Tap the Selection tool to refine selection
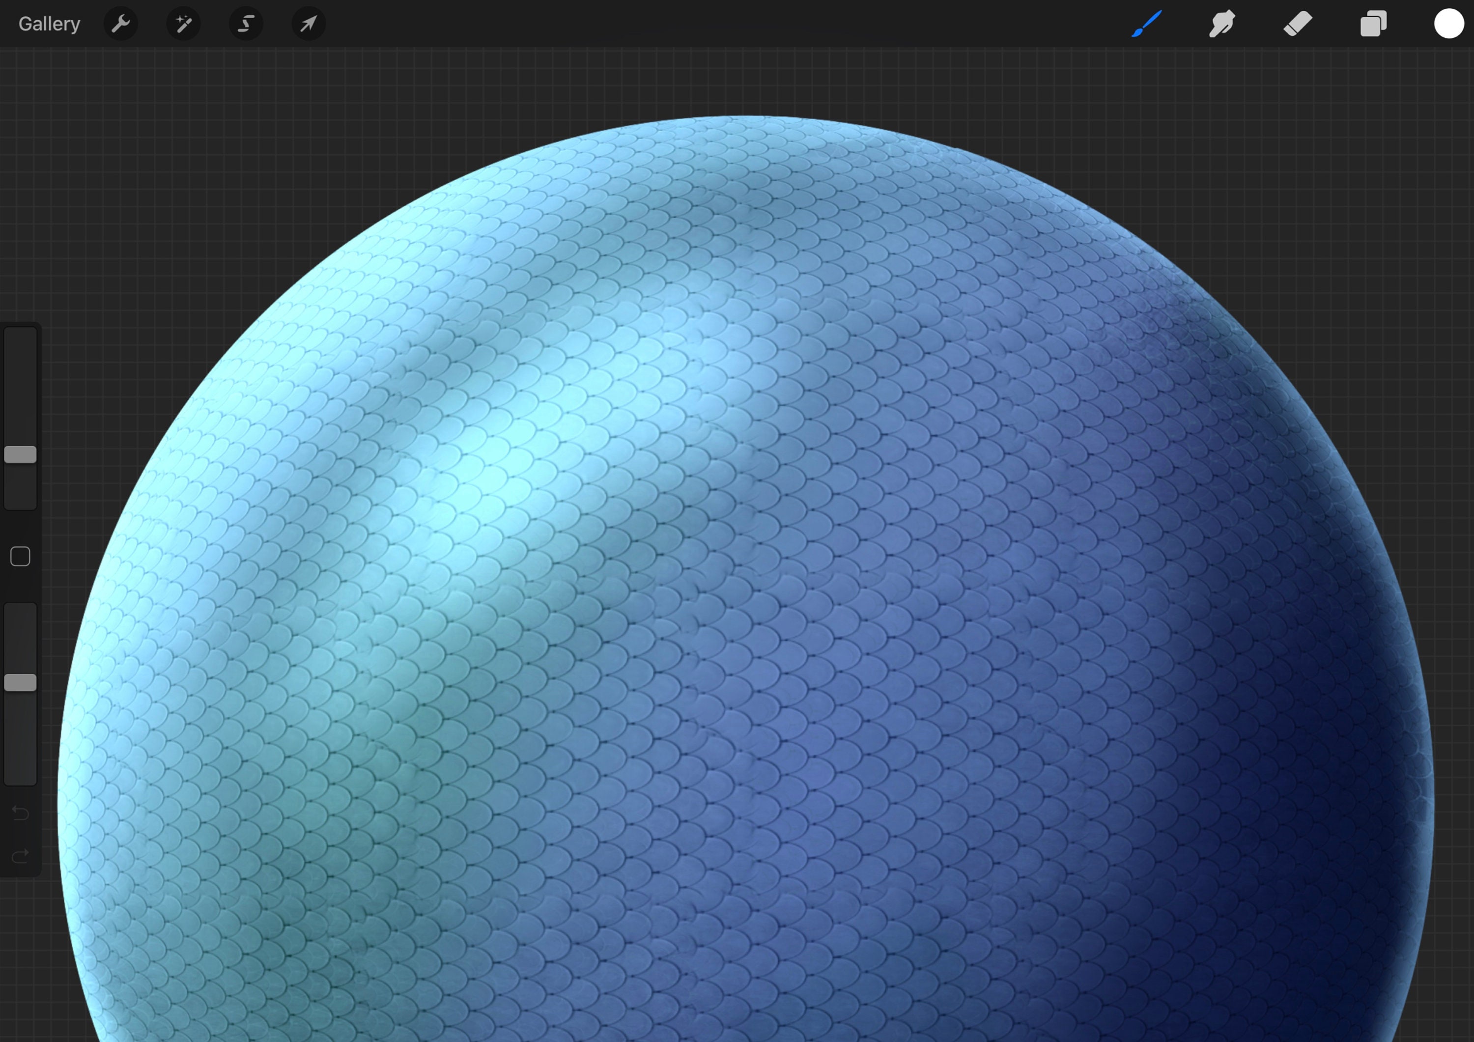Image resolution: width=1474 pixels, height=1042 pixels. pos(246,24)
